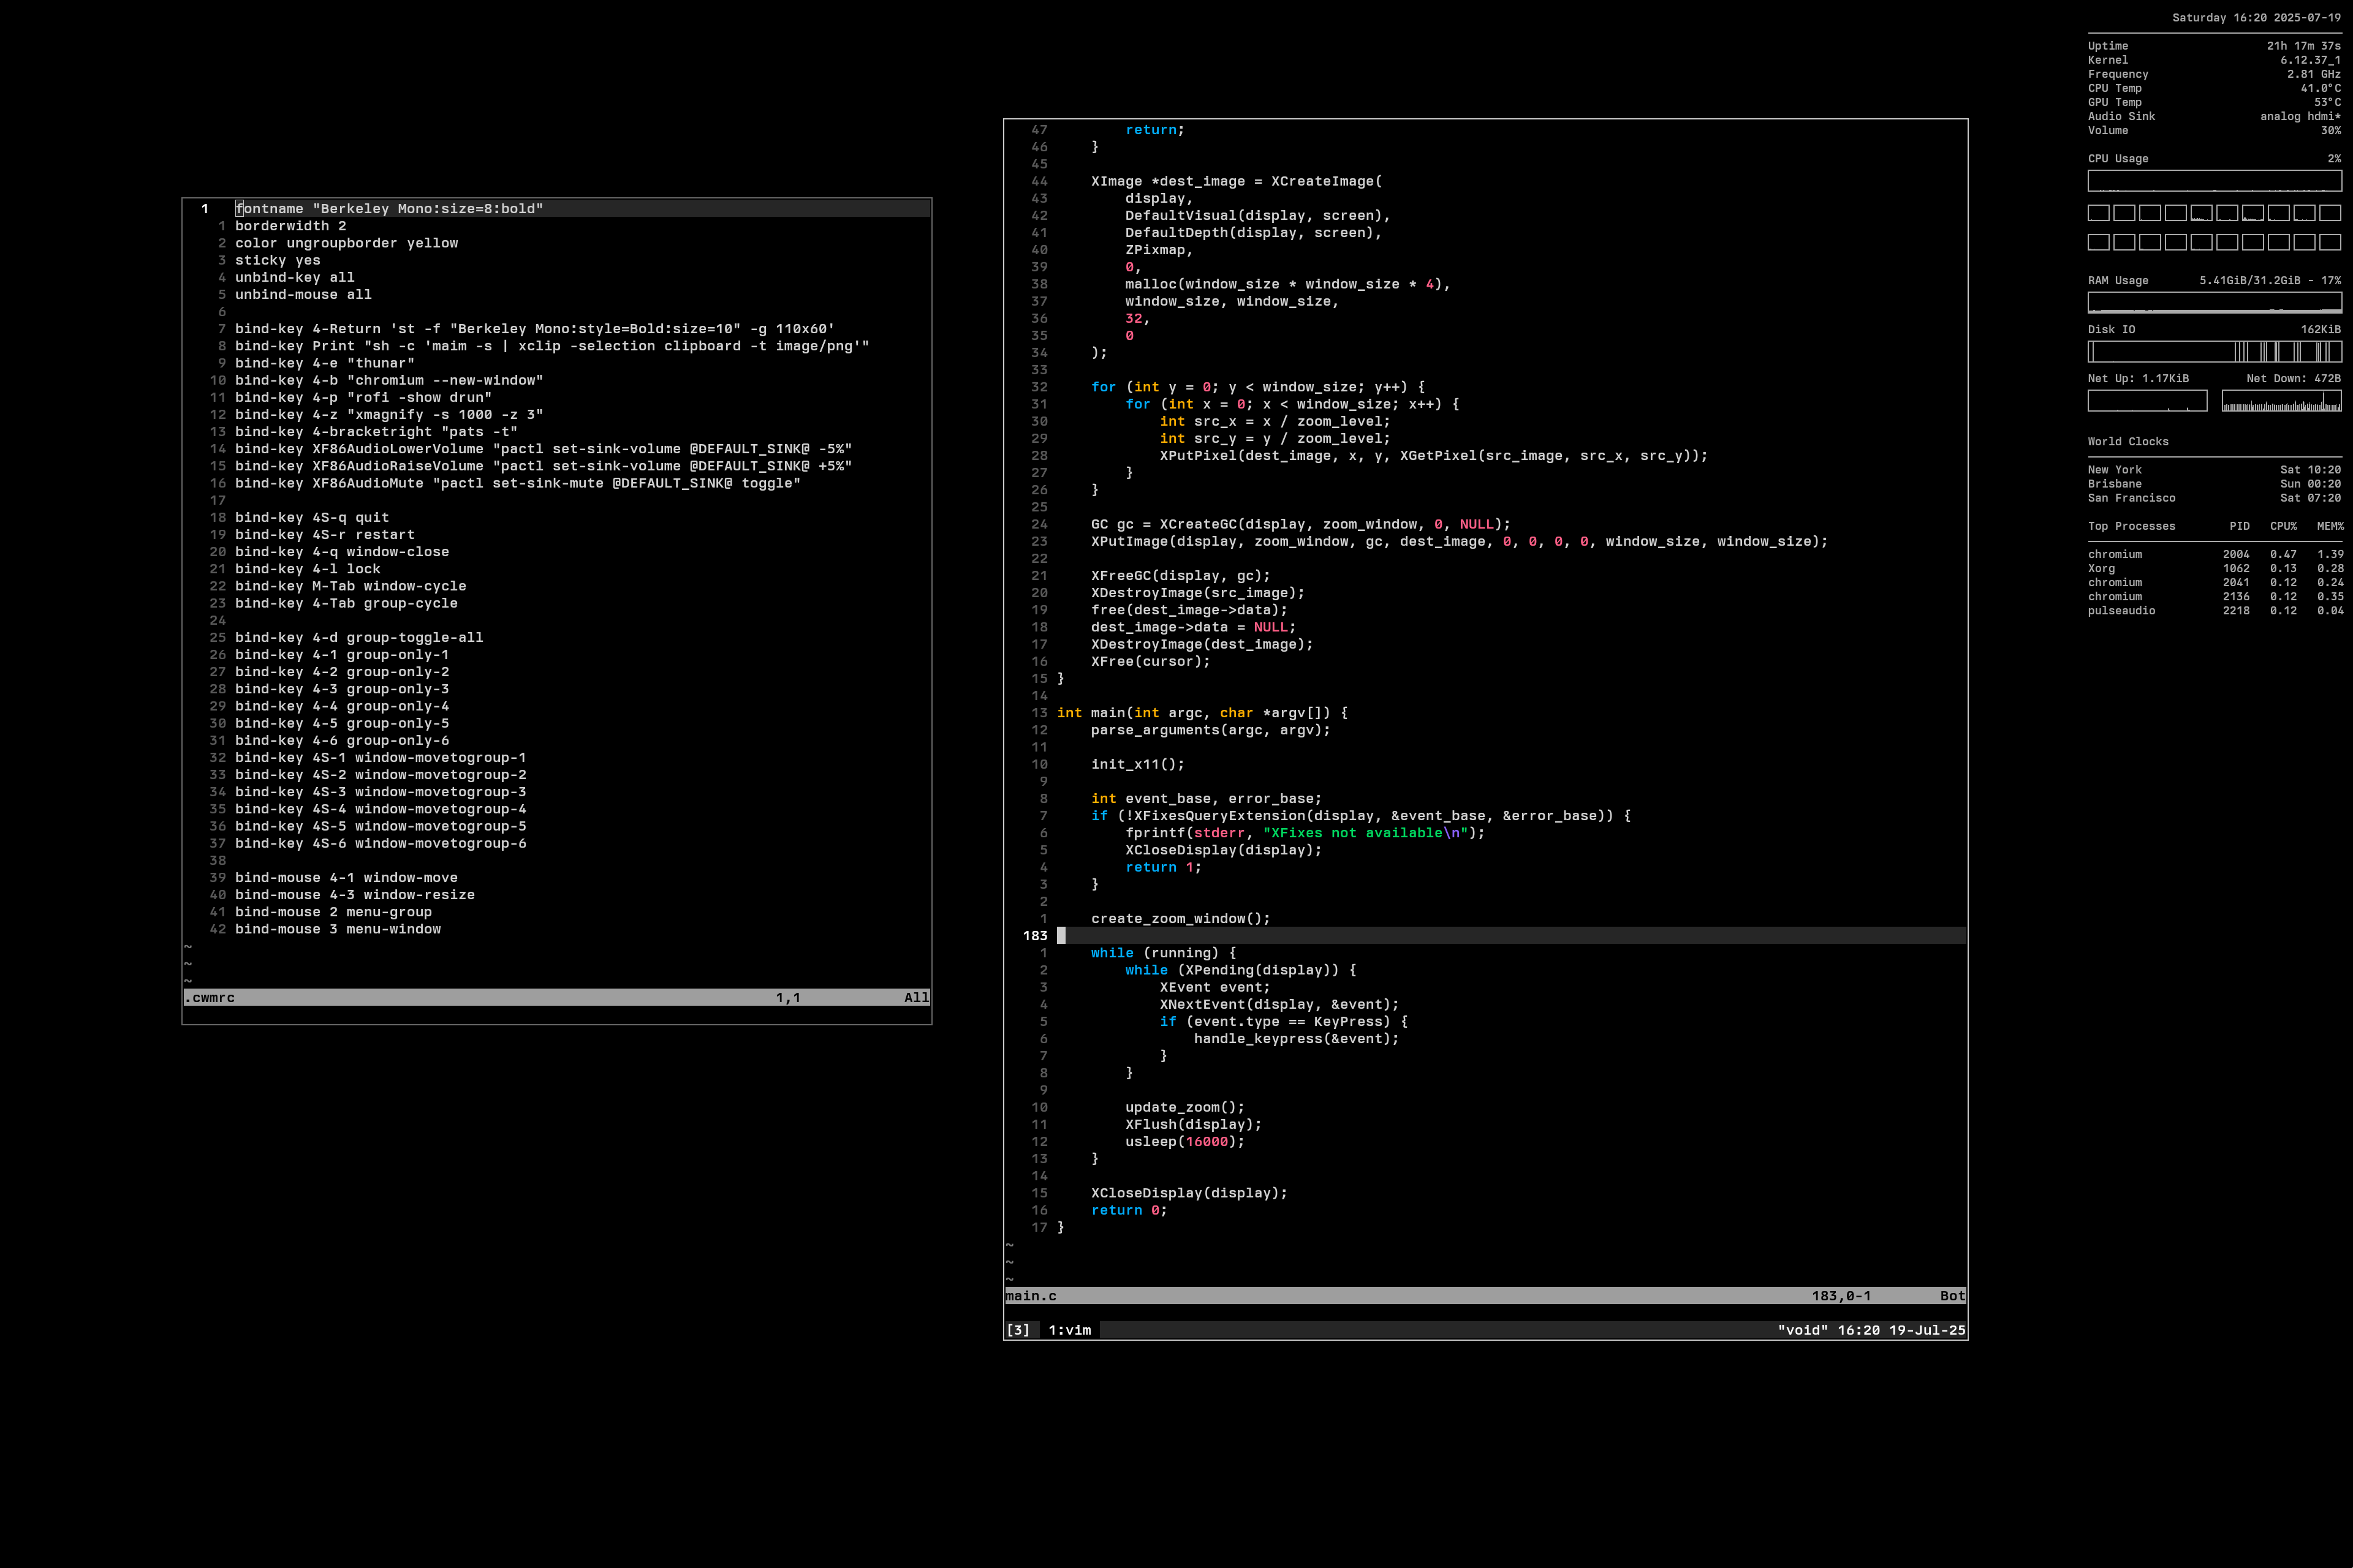Click the XPutImage(display, zoom_window, ...) line
The height and width of the screenshot is (1568, 2353).
pos(1460,541)
